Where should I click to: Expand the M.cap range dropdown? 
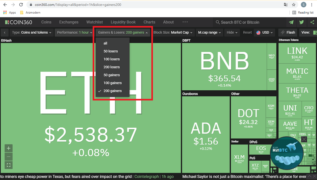pos(209,33)
